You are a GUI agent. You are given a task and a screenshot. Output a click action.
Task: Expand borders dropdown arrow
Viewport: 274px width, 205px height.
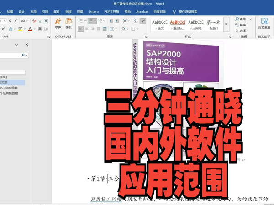[137, 29]
